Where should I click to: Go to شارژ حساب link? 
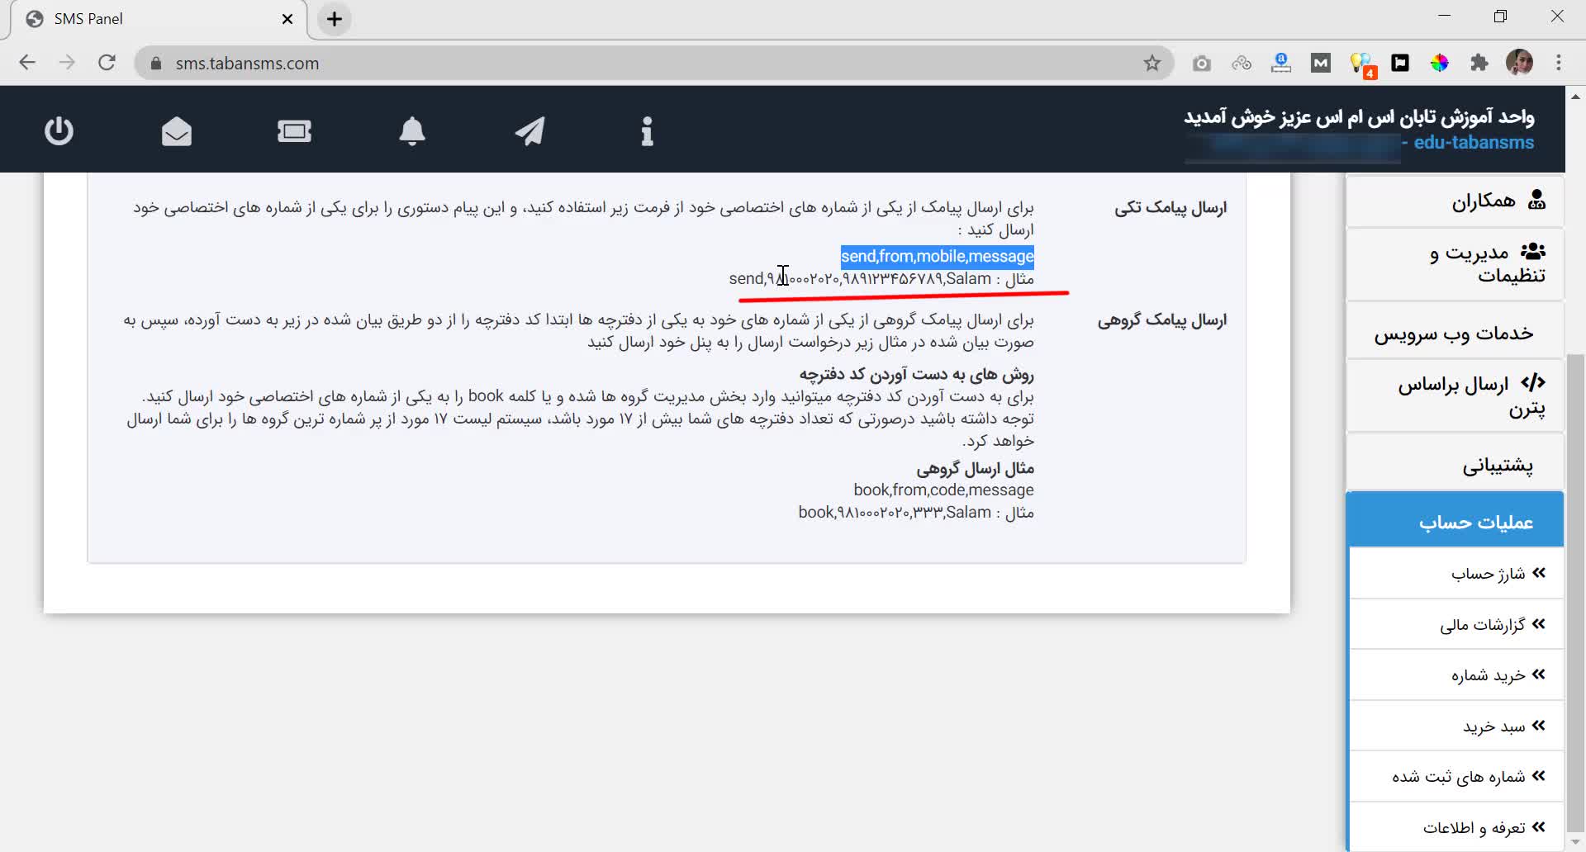[1487, 574]
